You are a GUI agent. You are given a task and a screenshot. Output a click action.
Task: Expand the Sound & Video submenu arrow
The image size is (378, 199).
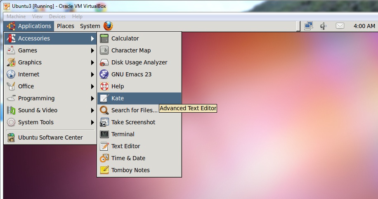(x=92, y=110)
